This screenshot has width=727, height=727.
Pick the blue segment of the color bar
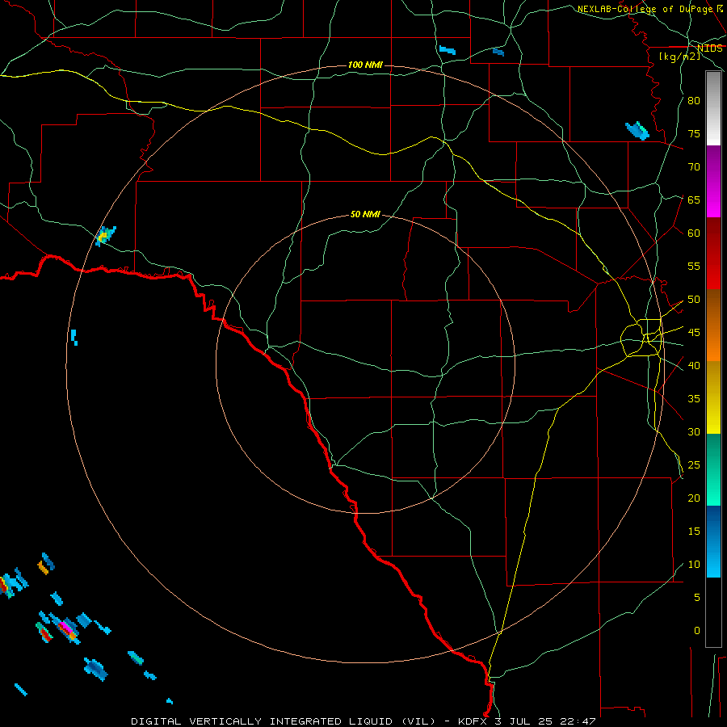[x=713, y=541]
